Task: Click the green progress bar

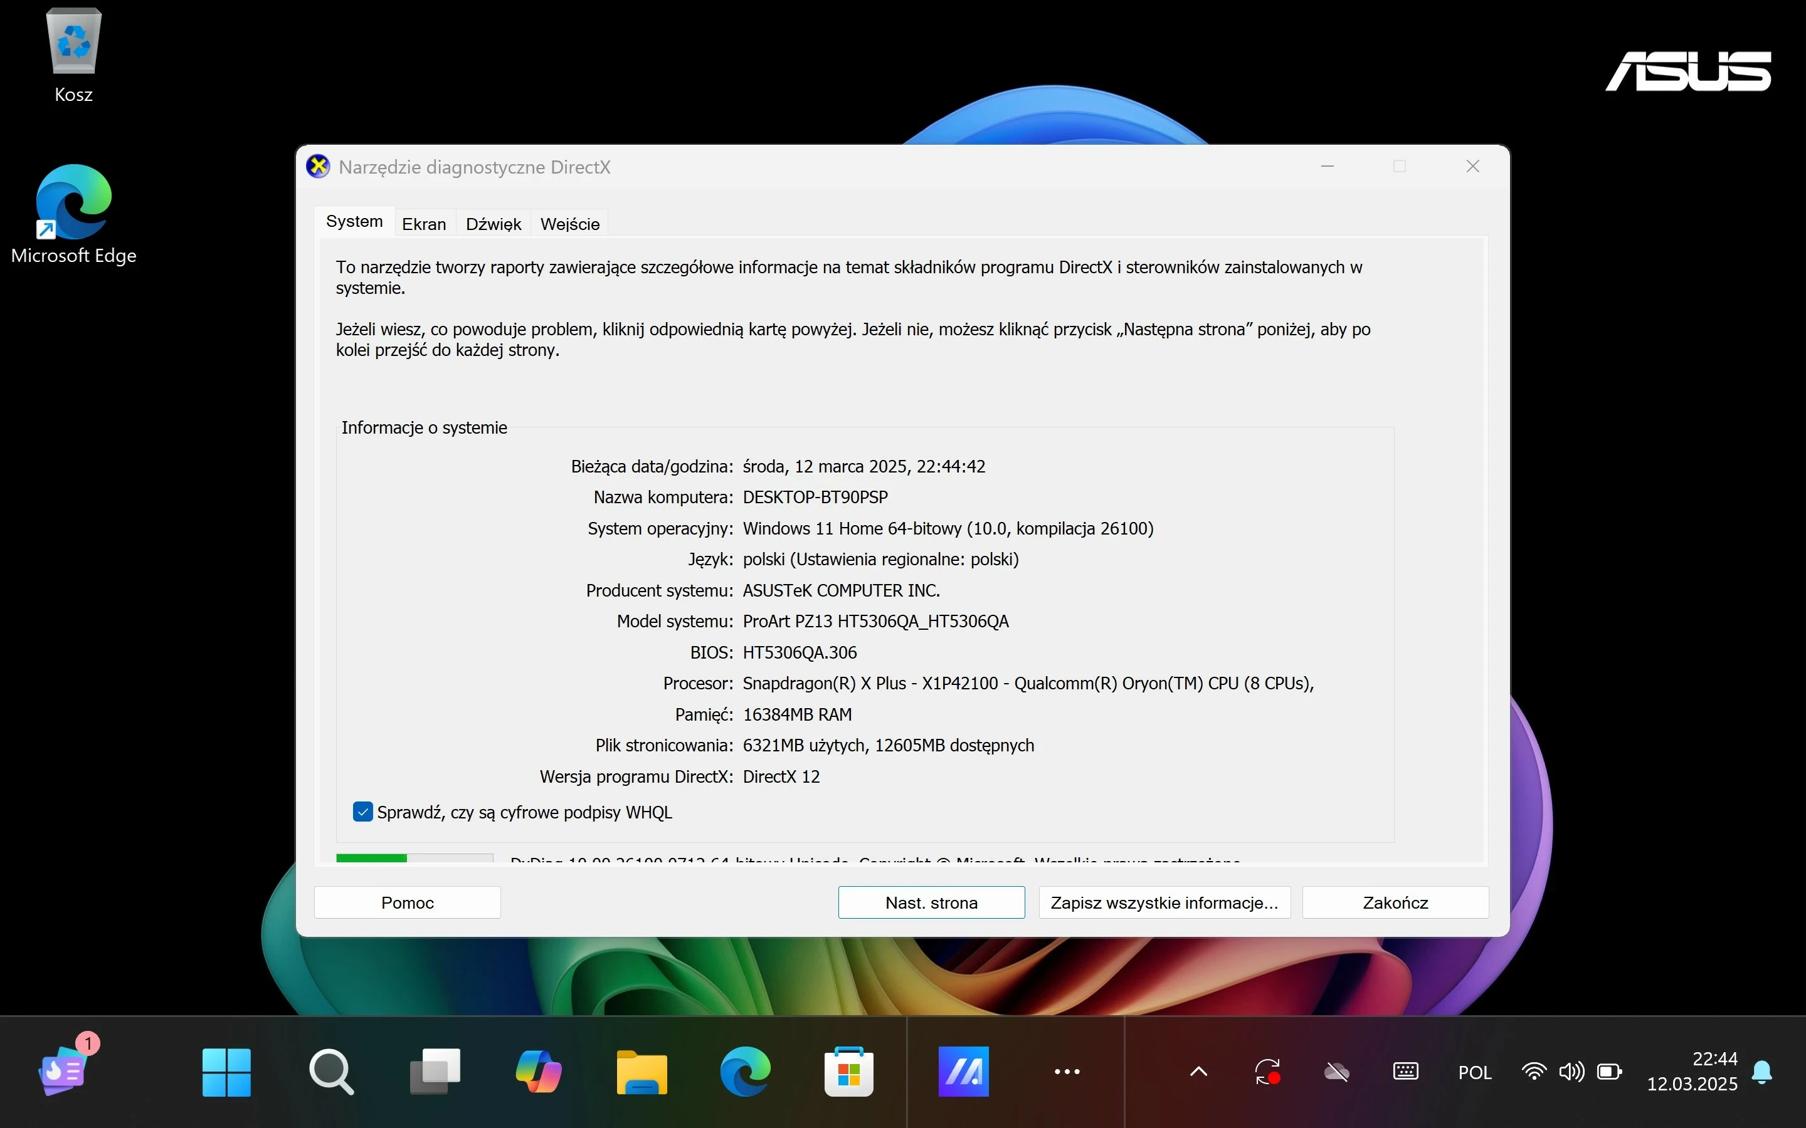Action: point(414,858)
